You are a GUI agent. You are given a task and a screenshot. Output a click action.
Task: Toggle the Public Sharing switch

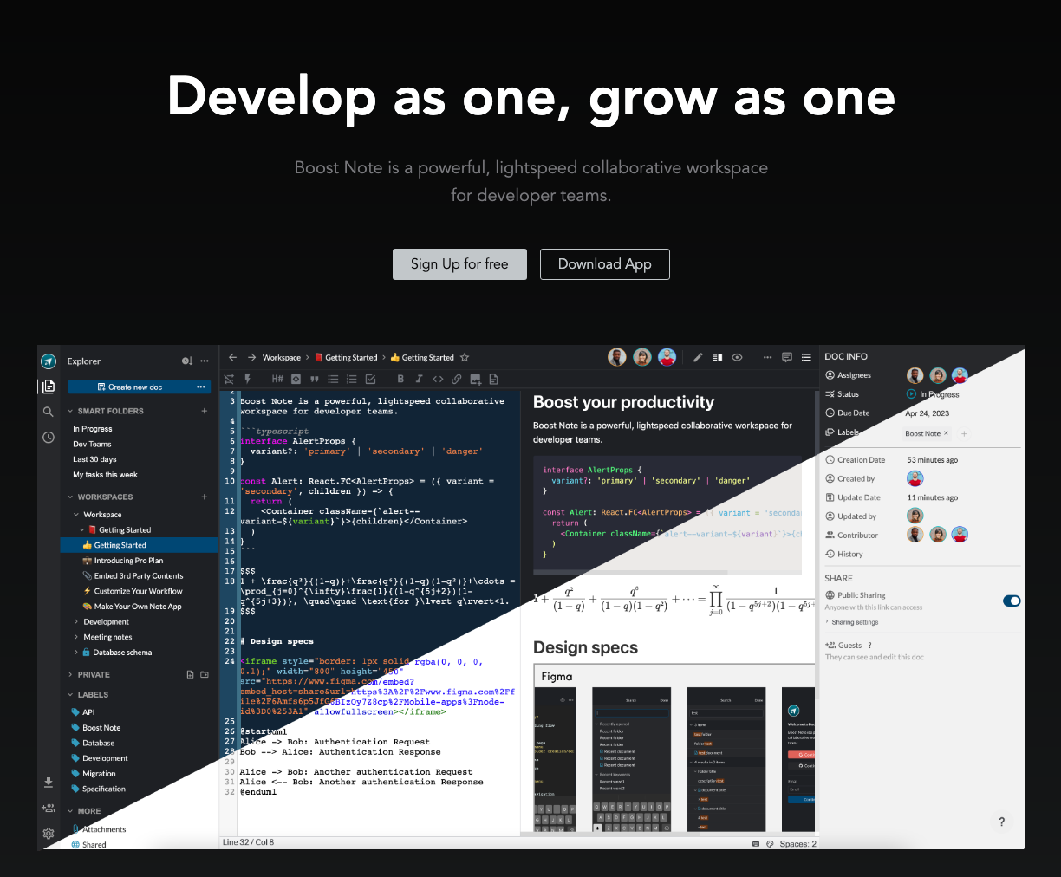click(1011, 601)
